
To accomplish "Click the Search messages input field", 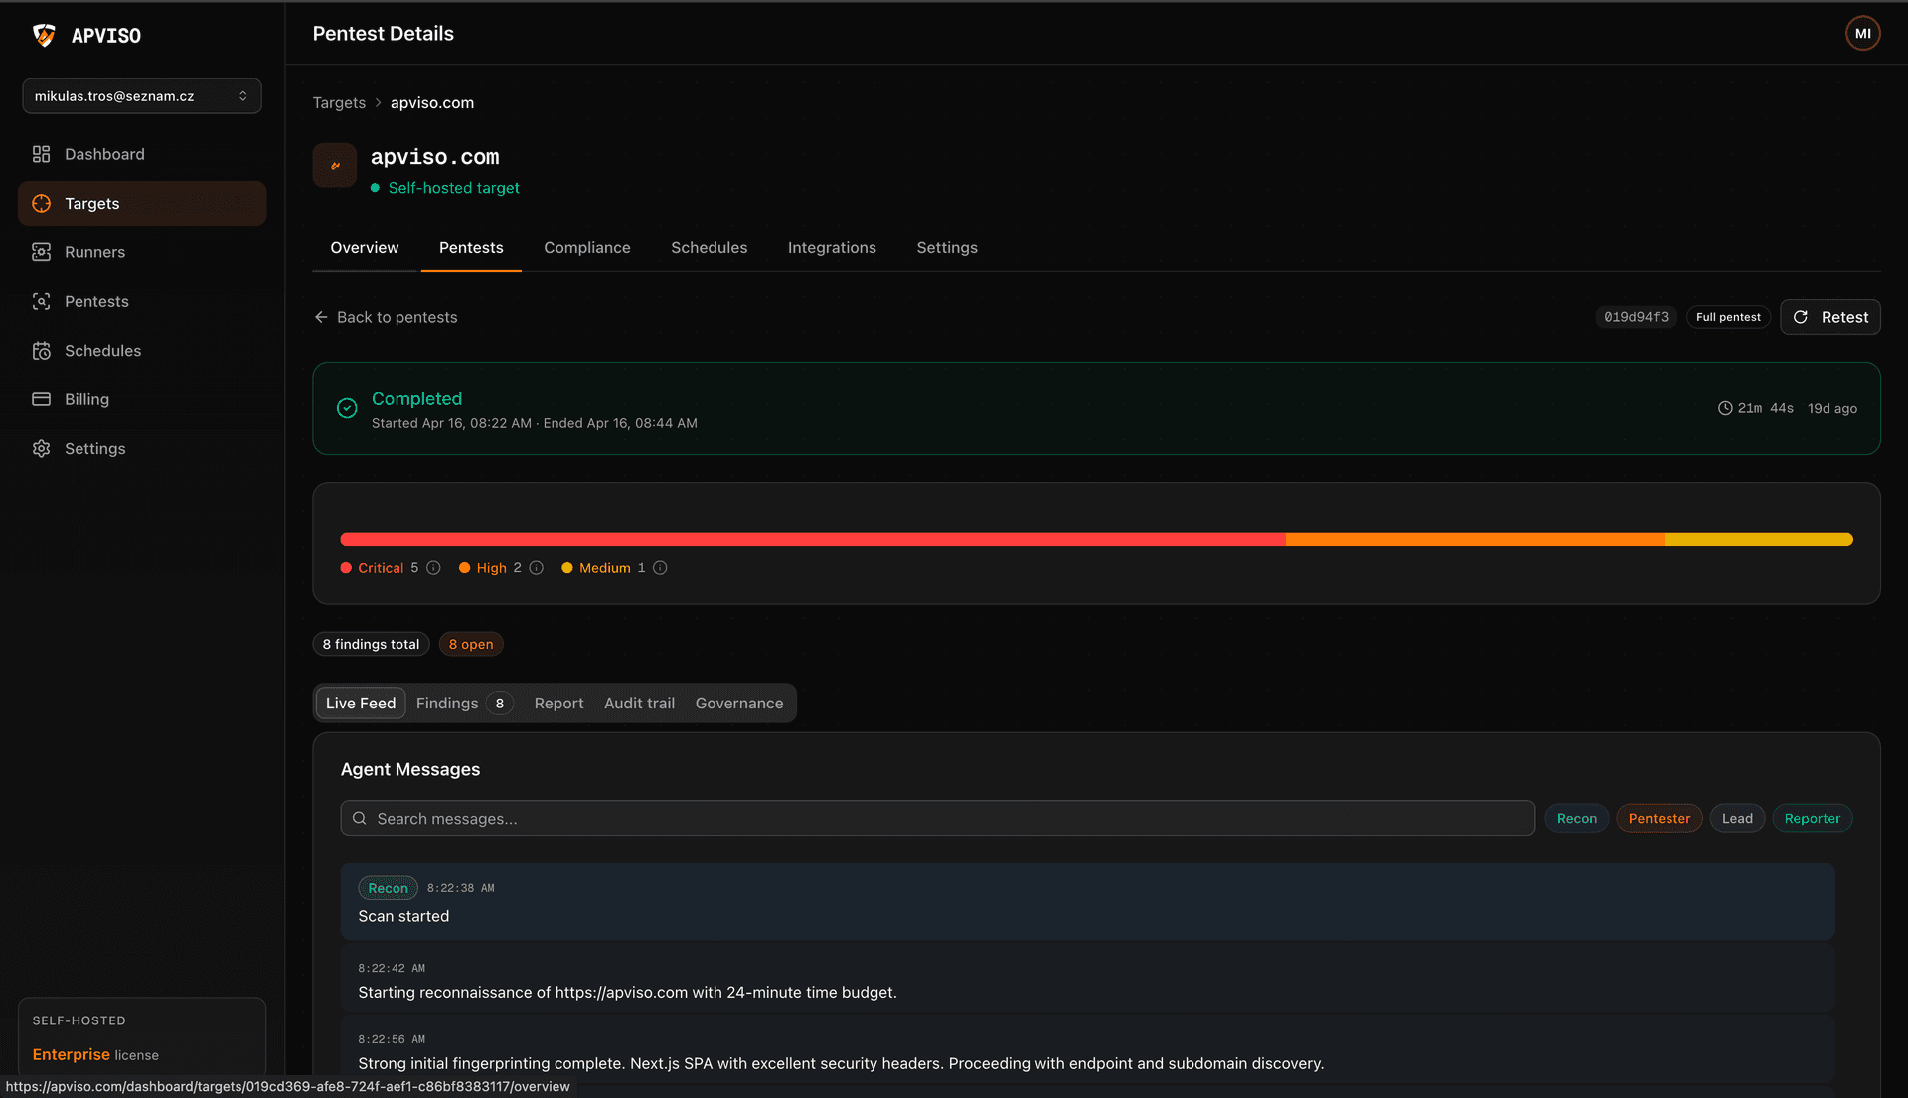I will [938, 819].
